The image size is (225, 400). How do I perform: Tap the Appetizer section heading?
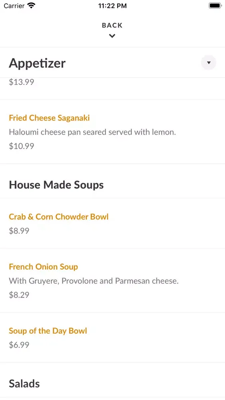pos(37,63)
